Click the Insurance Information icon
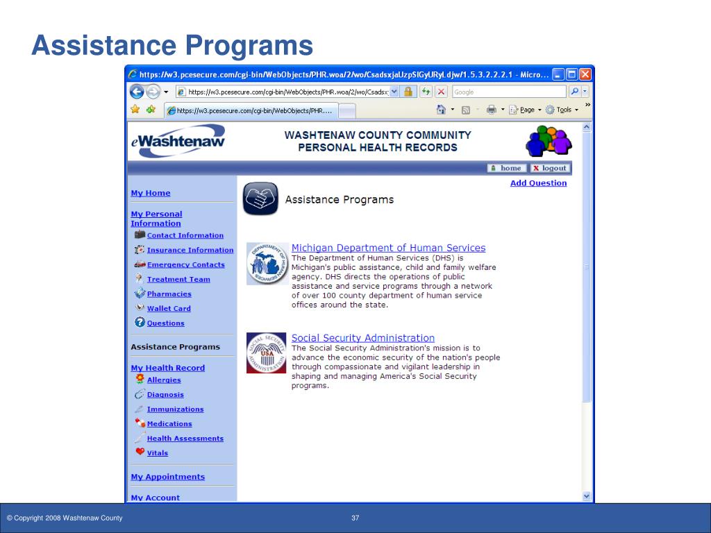 [x=140, y=249]
